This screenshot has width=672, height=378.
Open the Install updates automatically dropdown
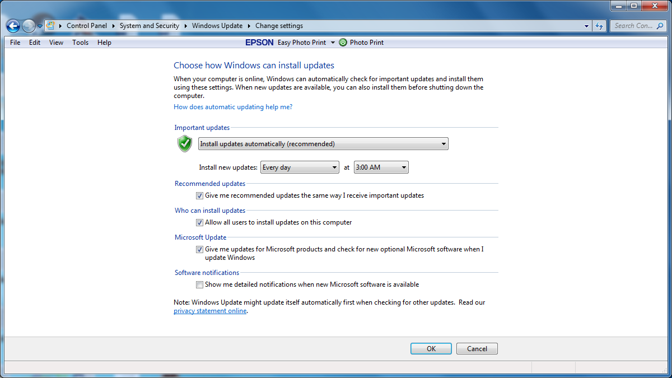click(323, 144)
